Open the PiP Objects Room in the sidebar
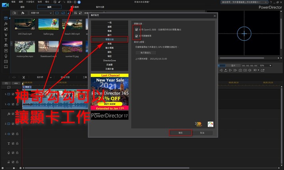Viewport: 284px width, 170px height. pos(6,29)
